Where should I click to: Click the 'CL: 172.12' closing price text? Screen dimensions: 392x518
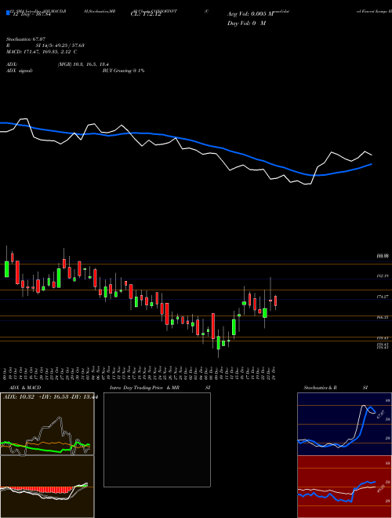pos(146,14)
